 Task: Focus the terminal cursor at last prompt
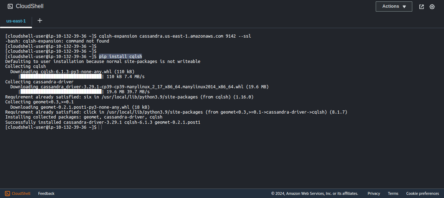click(100, 127)
